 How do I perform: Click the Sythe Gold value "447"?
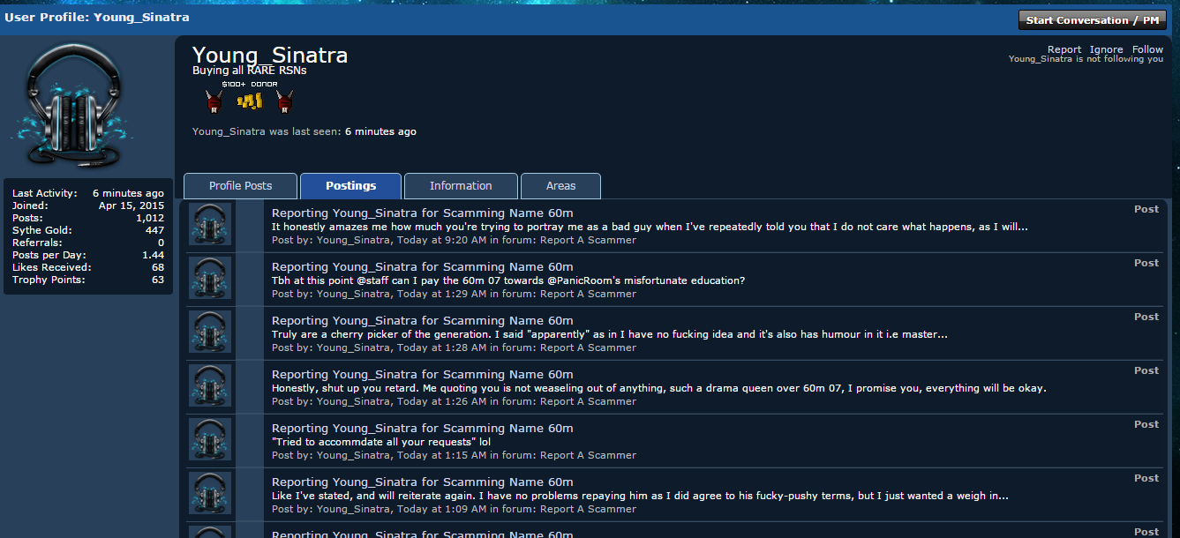pos(154,230)
